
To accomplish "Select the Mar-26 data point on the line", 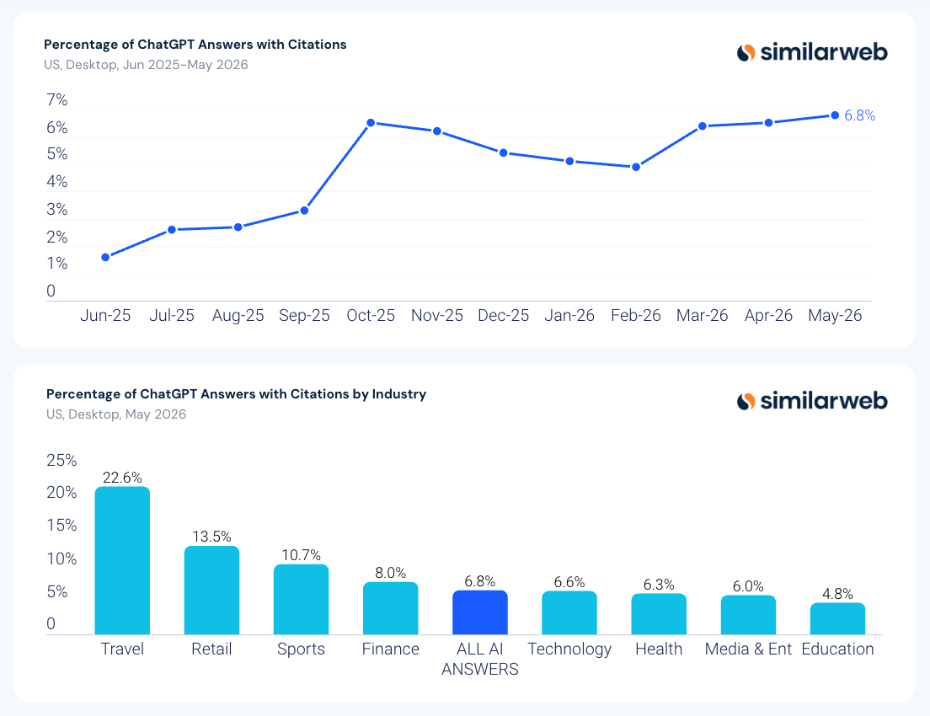I will (x=703, y=126).
